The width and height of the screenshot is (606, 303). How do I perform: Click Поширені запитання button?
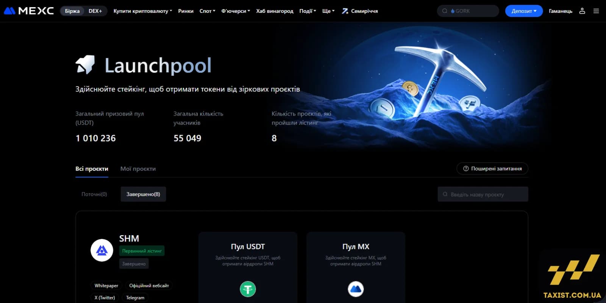point(492,169)
